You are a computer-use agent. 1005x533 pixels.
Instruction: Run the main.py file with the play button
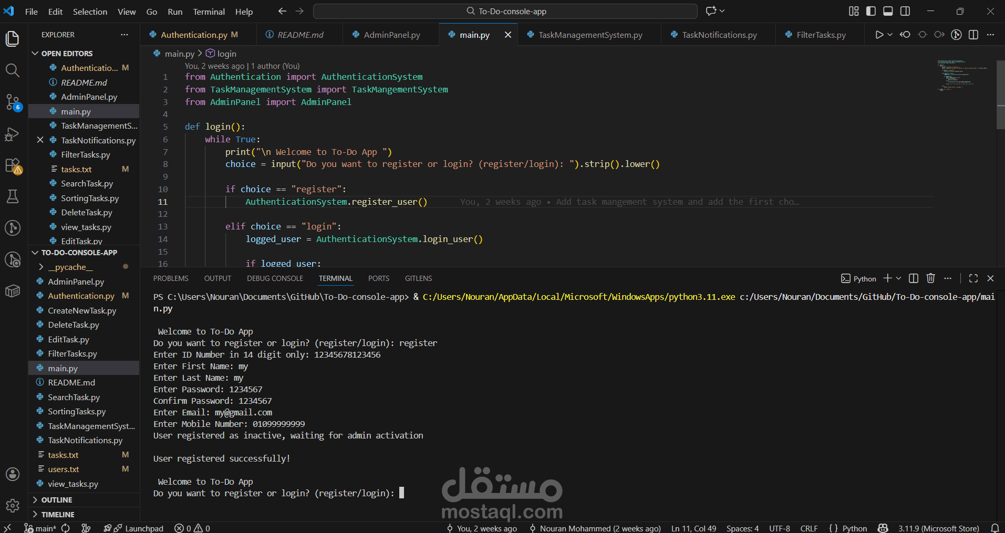[880, 34]
